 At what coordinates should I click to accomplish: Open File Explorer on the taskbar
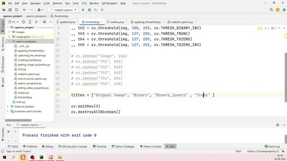[60, 157]
